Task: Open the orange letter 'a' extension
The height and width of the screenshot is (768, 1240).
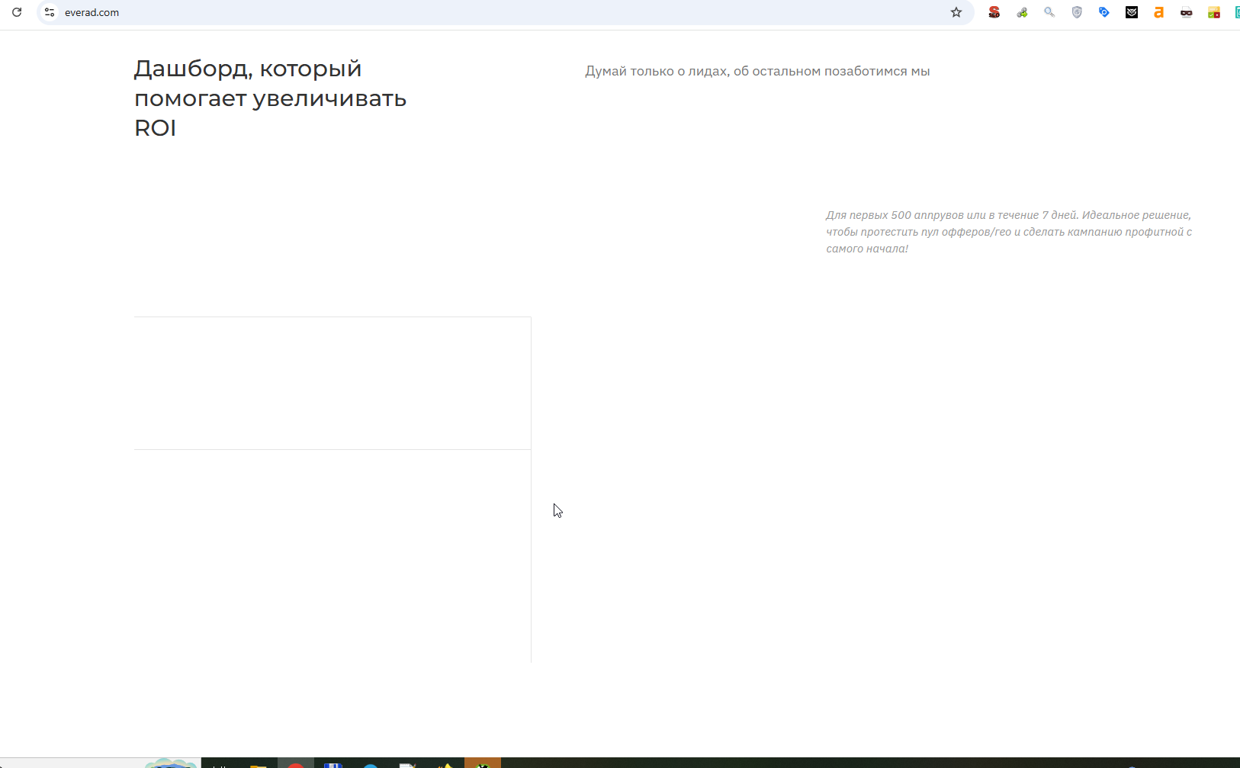Action: click(x=1159, y=12)
